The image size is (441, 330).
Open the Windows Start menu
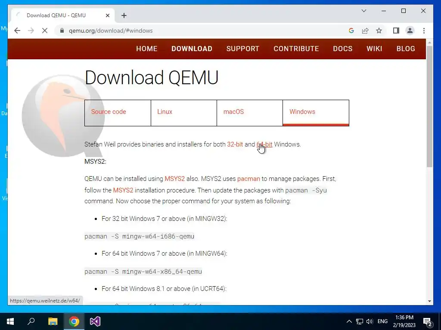pos(10,321)
